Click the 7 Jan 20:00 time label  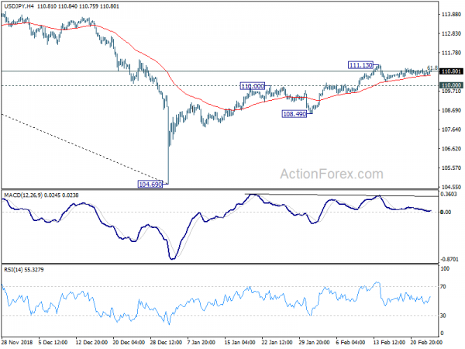(202, 342)
